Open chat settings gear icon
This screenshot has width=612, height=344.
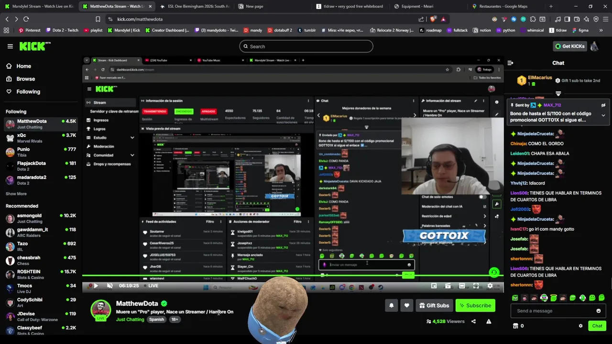[580, 326]
